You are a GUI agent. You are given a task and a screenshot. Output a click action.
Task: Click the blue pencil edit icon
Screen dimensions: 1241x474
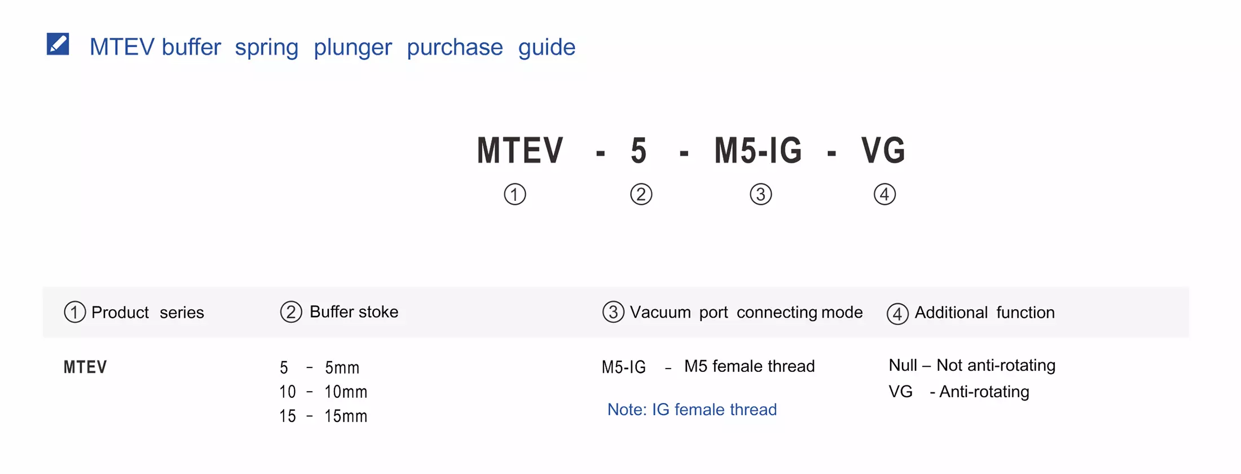[x=58, y=44]
